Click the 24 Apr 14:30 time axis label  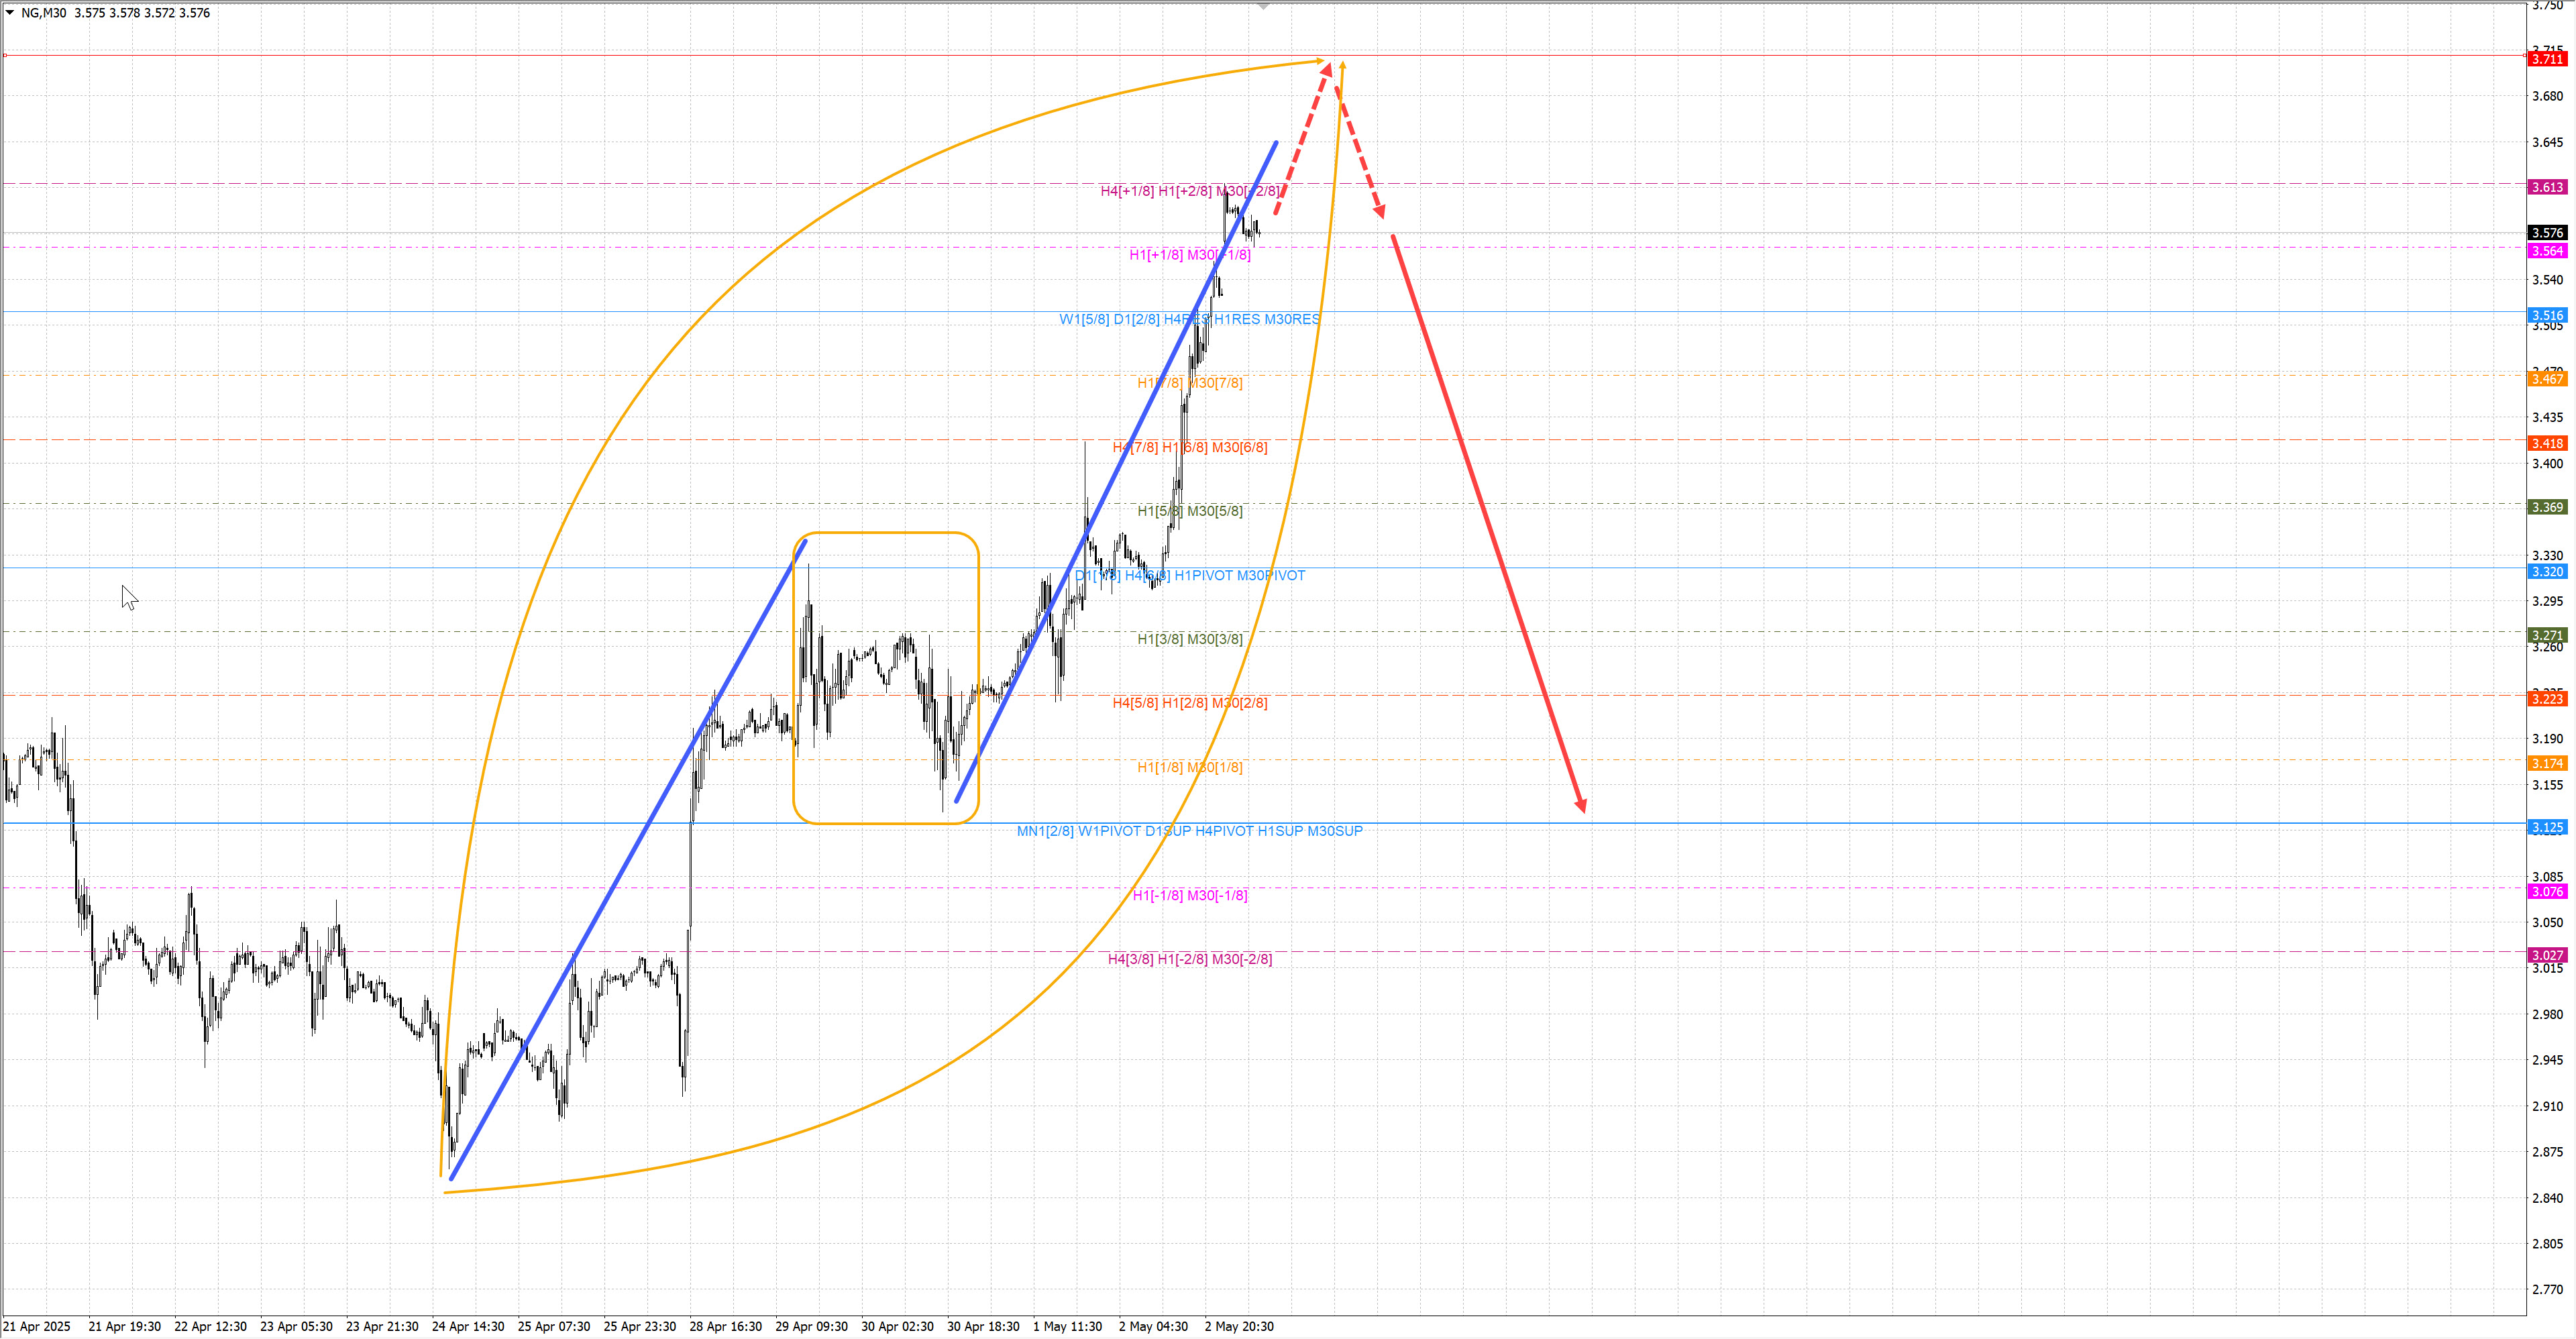[x=467, y=1326]
